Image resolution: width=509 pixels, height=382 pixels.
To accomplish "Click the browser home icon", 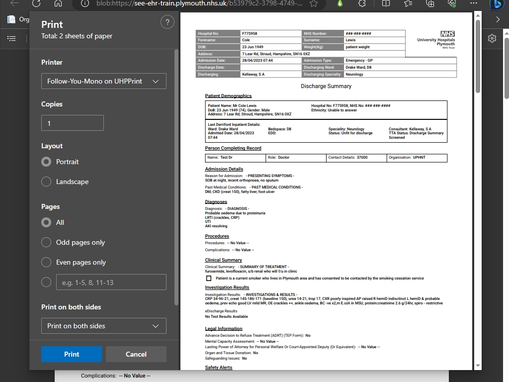I will click(58, 3).
